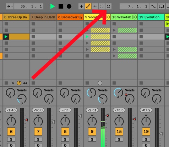Click track status stop button of 7 Deep in Dark
The image size is (169, 147).
(x=33, y=83)
